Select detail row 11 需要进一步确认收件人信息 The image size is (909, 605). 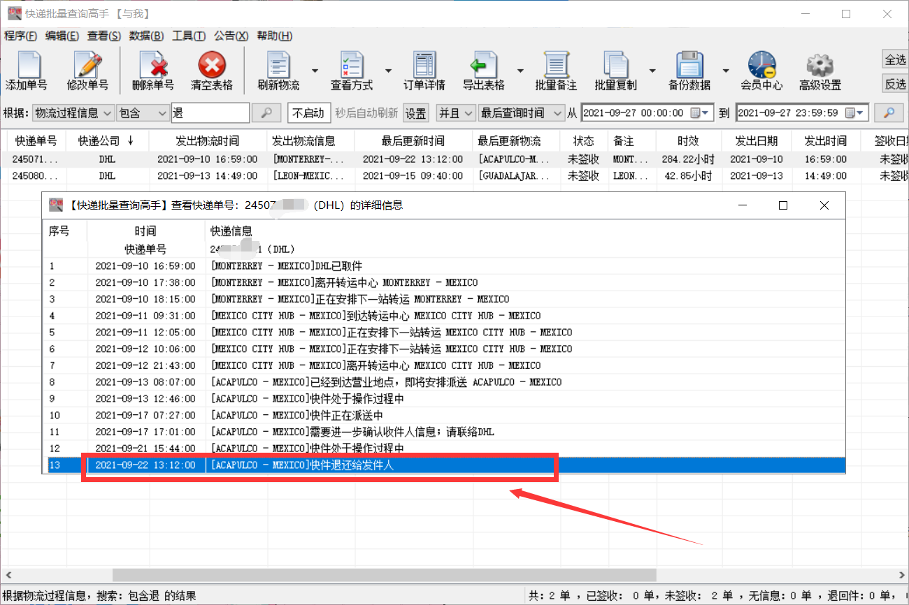[x=443, y=432]
